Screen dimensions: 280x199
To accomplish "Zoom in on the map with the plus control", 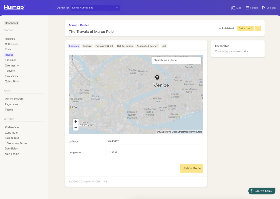I will coord(75,122).
